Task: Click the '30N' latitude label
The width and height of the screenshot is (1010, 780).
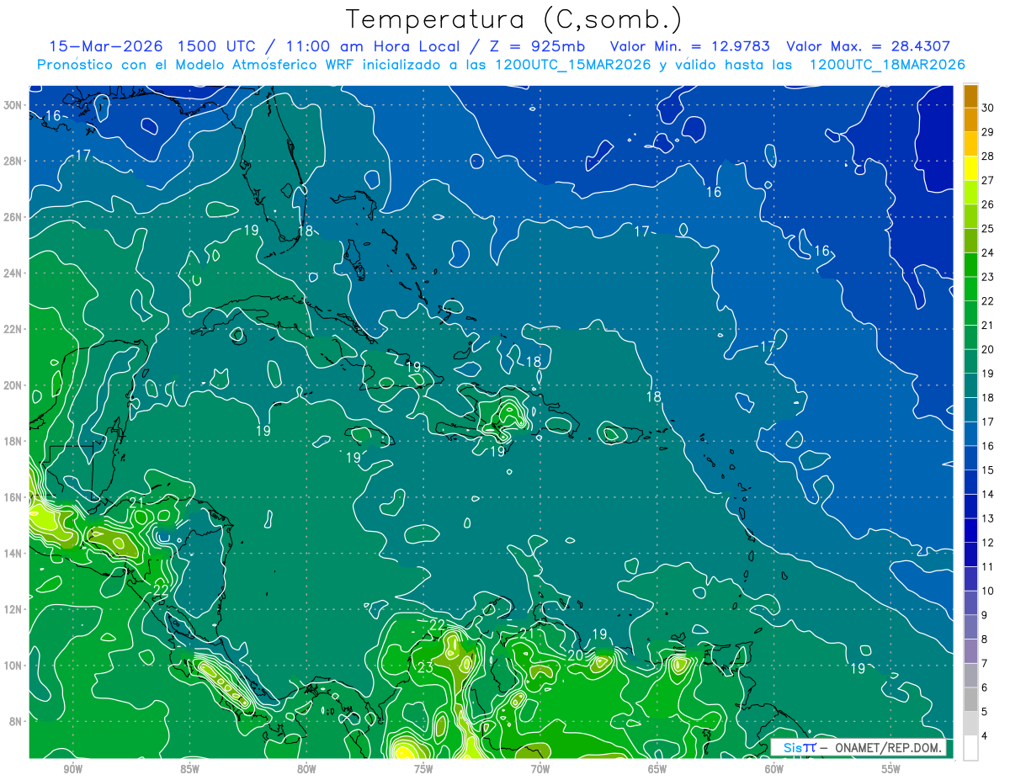Action: 13,105
